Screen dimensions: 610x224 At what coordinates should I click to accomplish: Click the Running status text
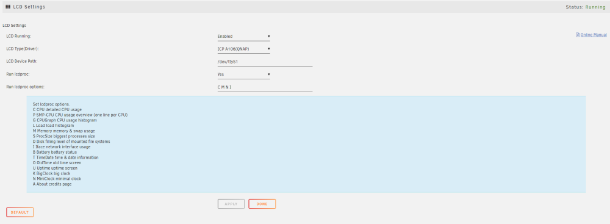coord(595,7)
